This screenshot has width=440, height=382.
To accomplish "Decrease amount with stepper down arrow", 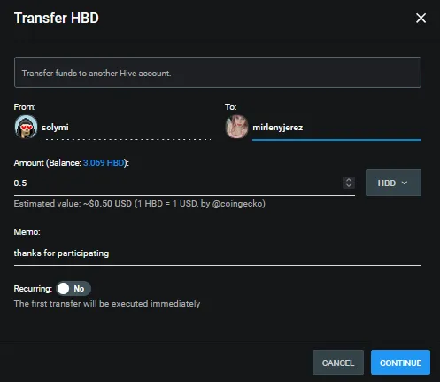I will [x=349, y=185].
